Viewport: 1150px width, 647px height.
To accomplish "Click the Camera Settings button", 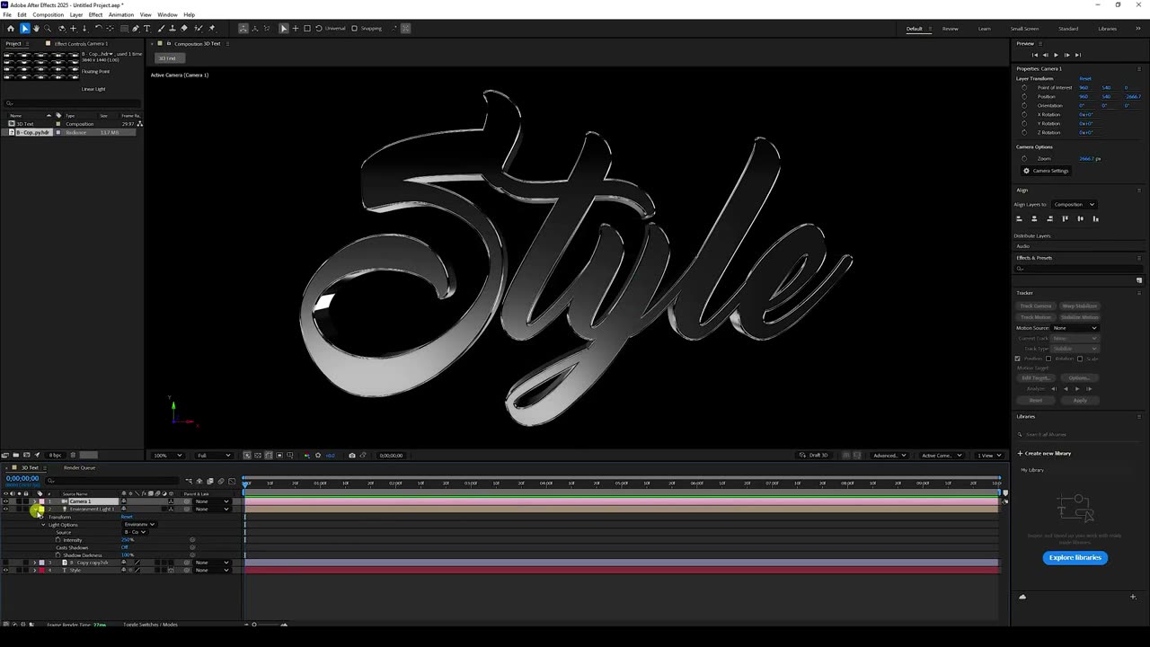I will pos(1047,171).
